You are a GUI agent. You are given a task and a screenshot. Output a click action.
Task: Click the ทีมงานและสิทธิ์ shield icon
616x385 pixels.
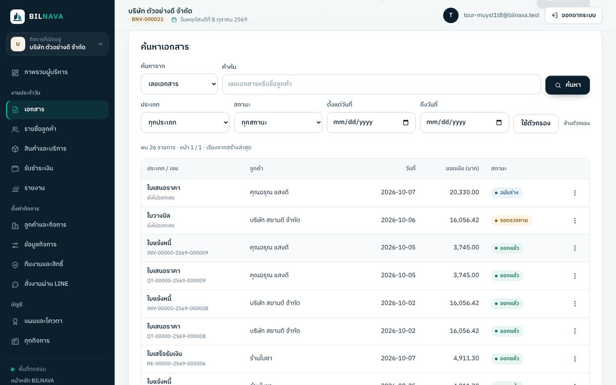(15, 264)
